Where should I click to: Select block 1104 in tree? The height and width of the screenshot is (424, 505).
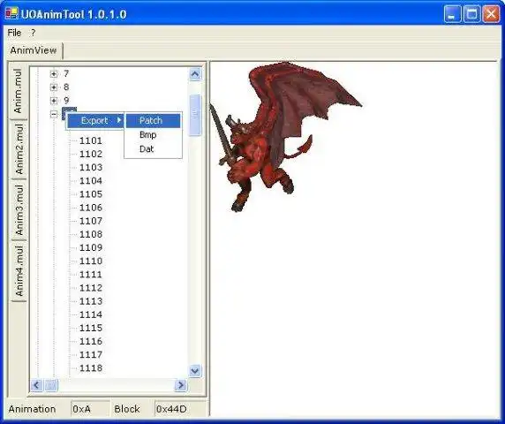[91, 181]
